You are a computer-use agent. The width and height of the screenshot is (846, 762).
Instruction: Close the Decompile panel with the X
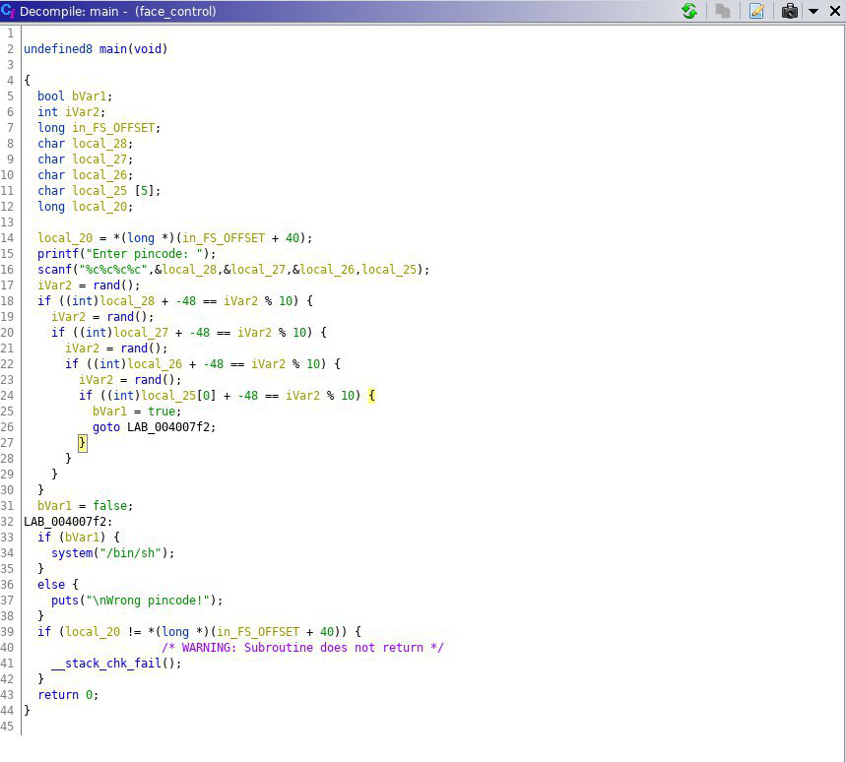tap(834, 11)
